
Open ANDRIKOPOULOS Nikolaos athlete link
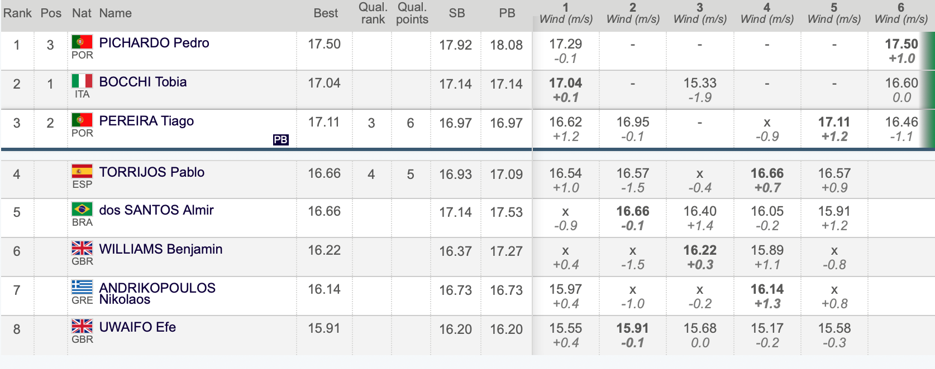[x=158, y=294]
